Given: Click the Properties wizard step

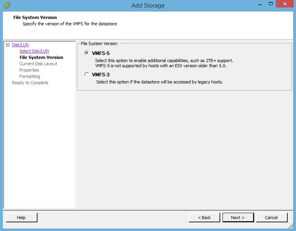Looking at the screenshot, I should pos(29,70).
